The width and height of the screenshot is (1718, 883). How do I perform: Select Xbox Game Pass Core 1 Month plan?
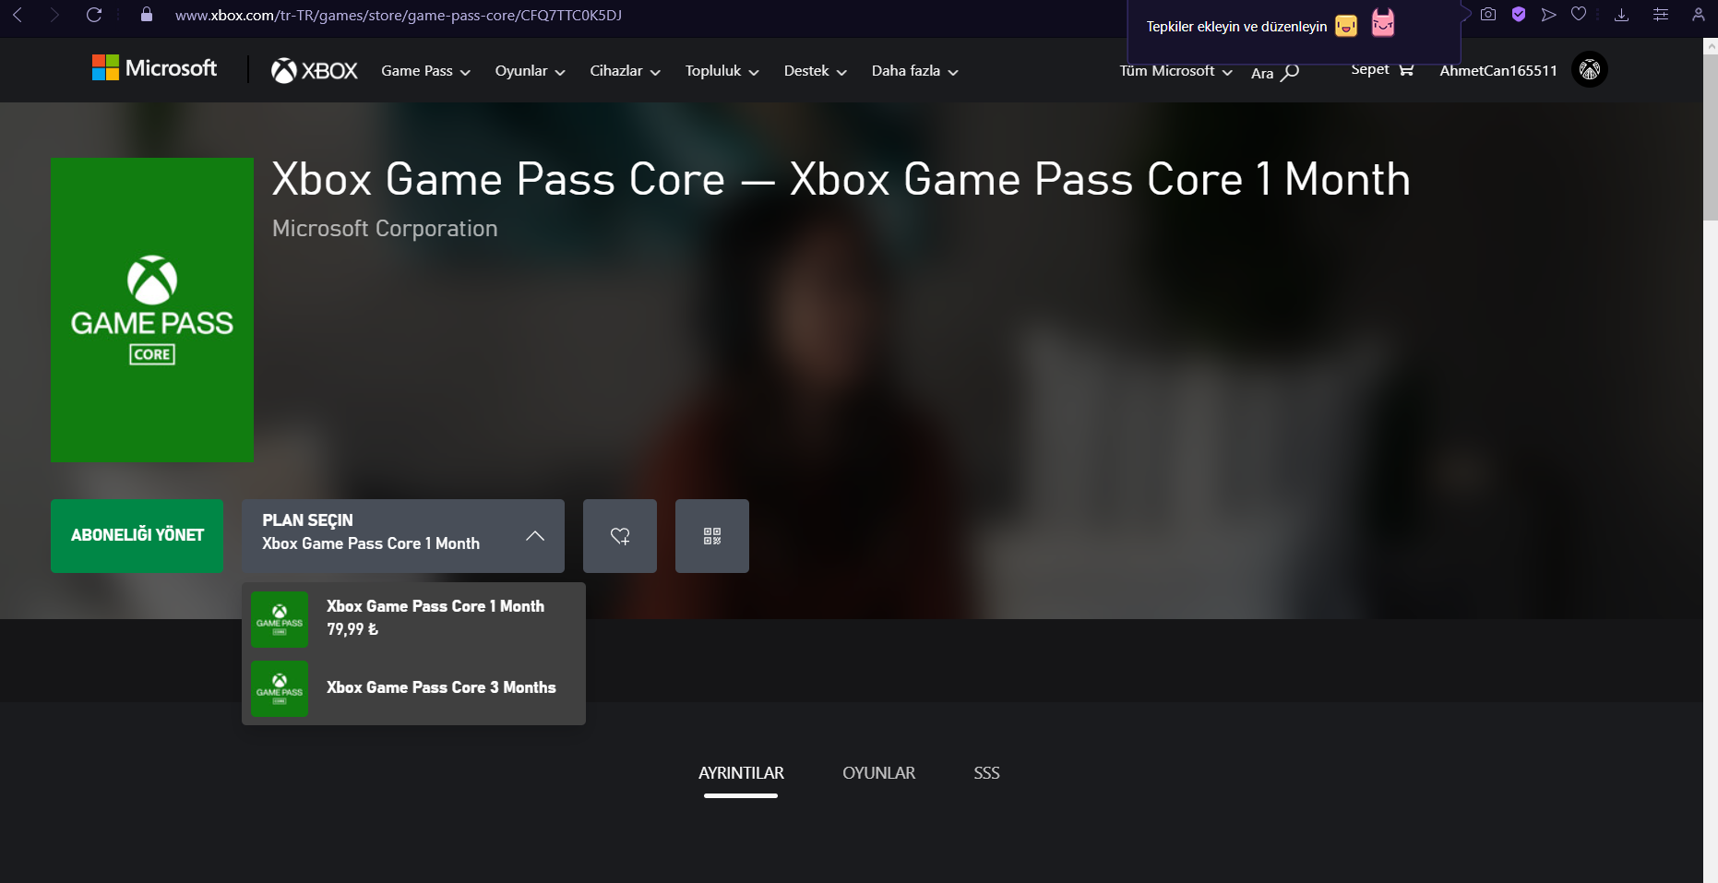413,618
